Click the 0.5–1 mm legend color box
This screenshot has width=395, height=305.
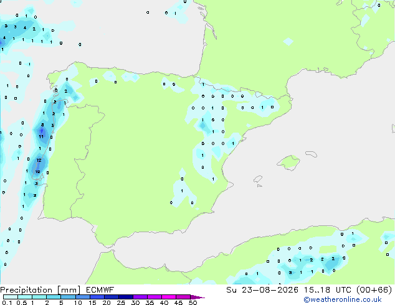[x=25, y=297]
